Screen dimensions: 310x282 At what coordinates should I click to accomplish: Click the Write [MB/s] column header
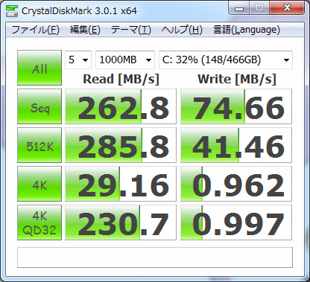click(x=237, y=79)
